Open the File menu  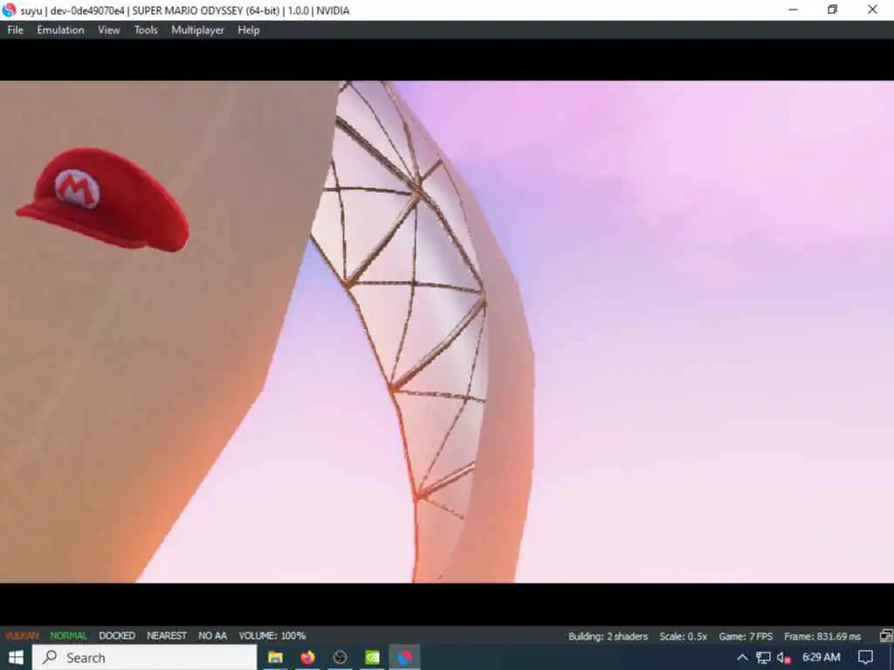(x=16, y=31)
